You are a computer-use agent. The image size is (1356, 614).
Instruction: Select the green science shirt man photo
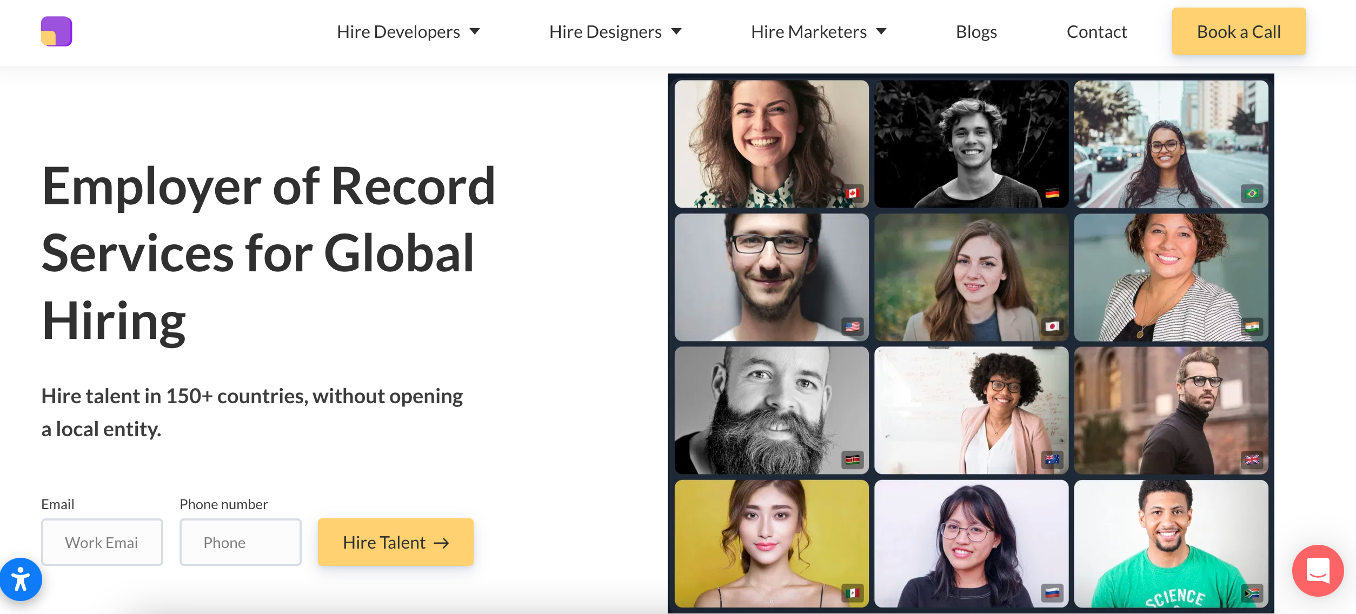1171,544
